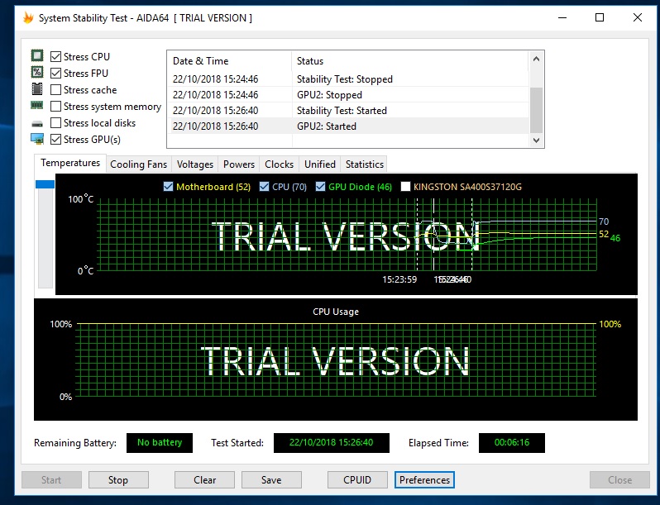Viewport: 660px width, 505px height.
Task: Open the CPUID panel
Action: click(x=357, y=479)
